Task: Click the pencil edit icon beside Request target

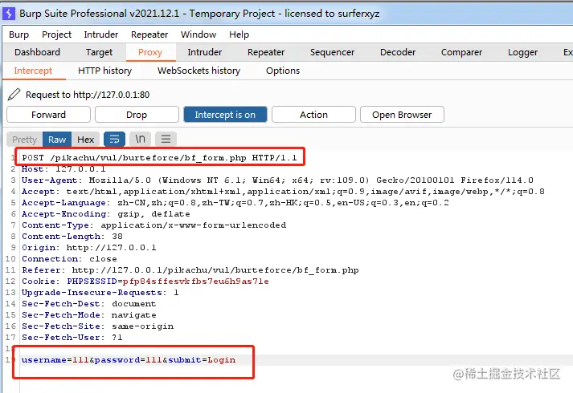Action: tap(14, 95)
